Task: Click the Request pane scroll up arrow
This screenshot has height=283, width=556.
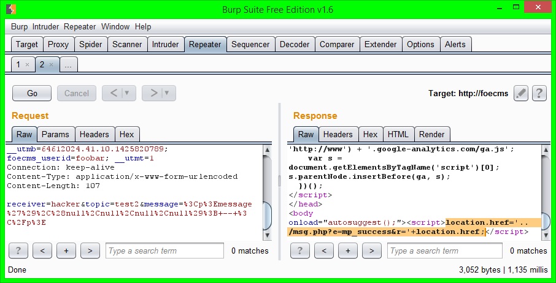Action: pyautogui.click(x=268, y=149)
